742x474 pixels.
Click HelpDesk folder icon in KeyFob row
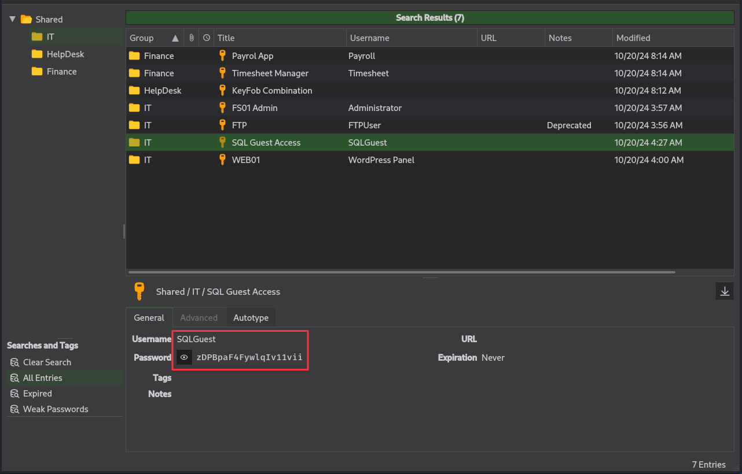click(x=134, y=91)
